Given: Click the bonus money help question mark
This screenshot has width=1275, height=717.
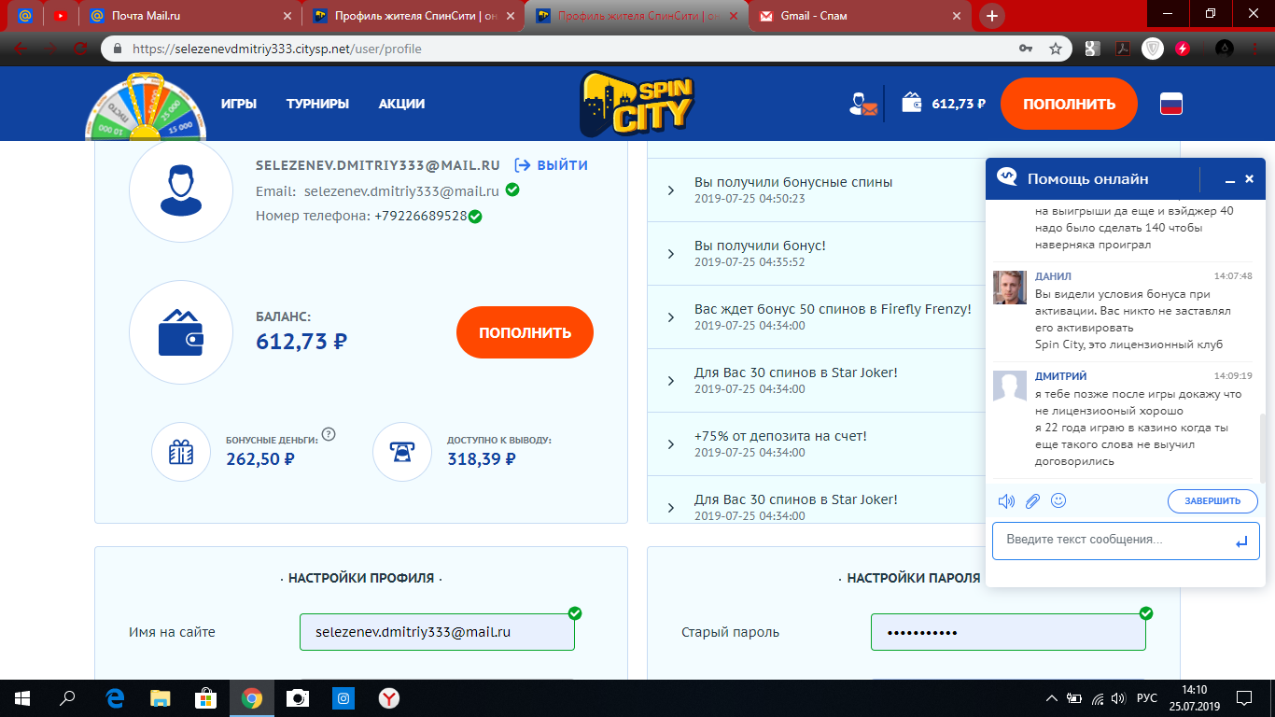Looking at the screenshot, I should pos(329,433).
